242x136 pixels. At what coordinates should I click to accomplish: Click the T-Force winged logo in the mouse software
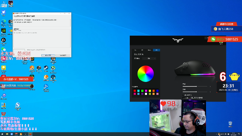[178, 40]
